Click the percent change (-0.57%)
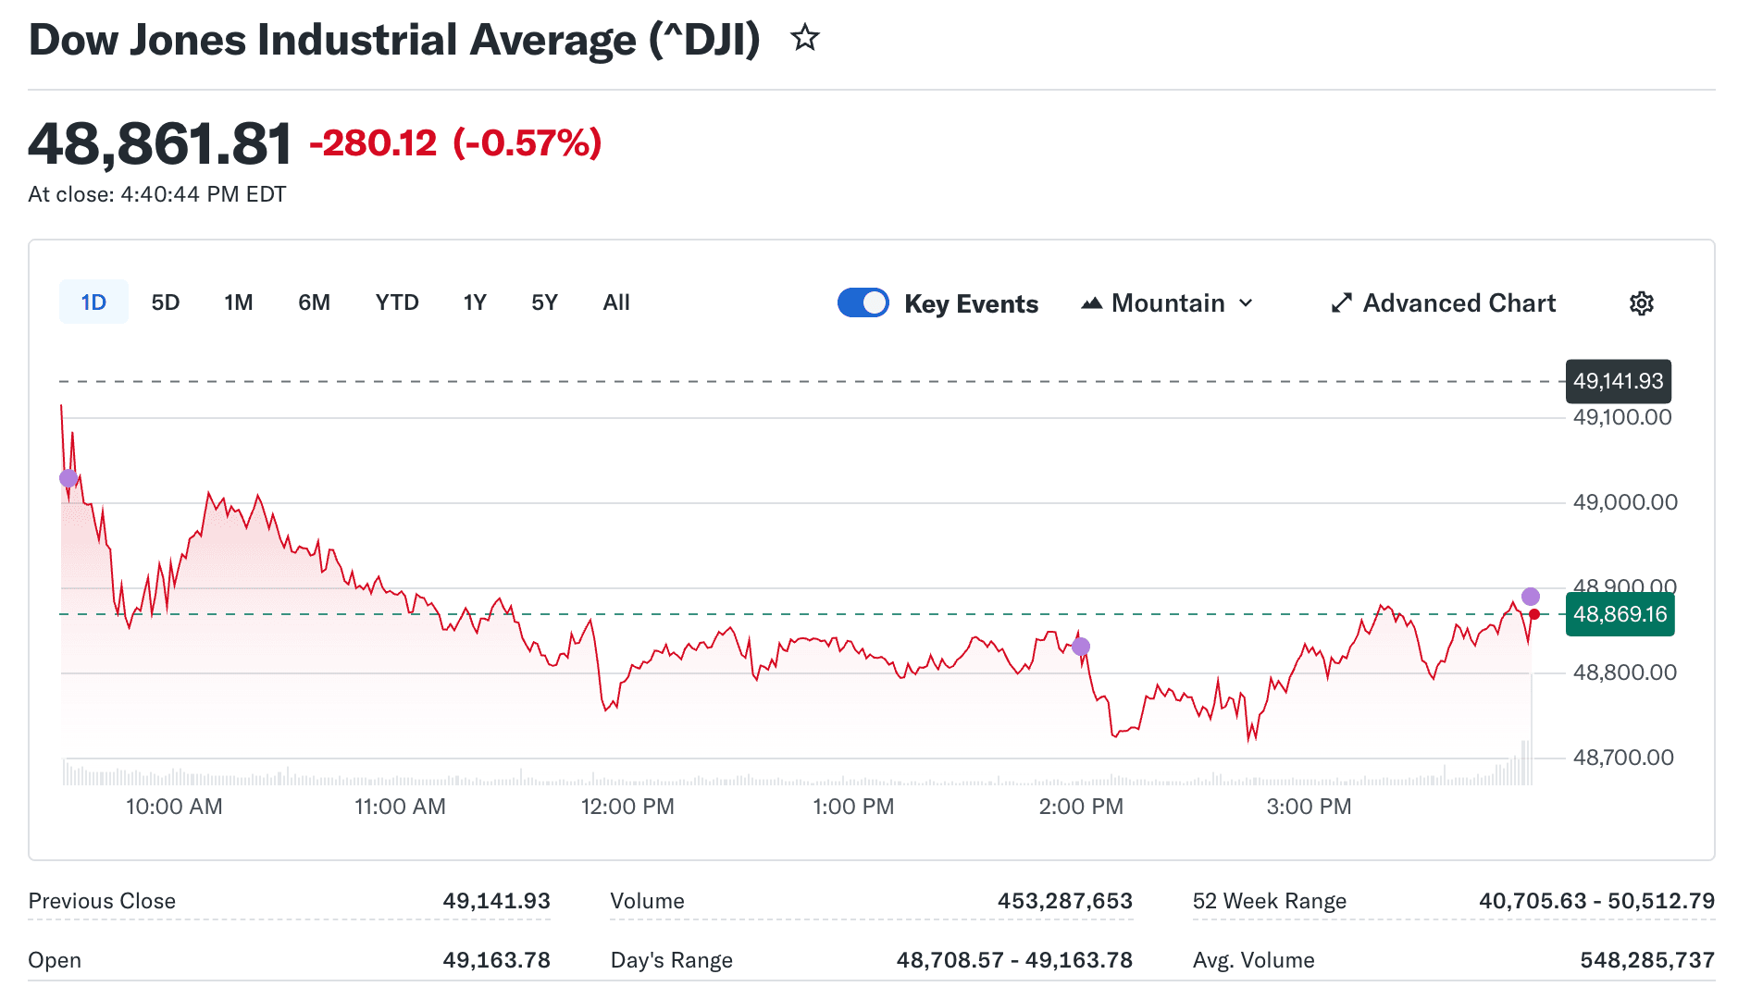Image resolution: width=1738 pixels, height=999 pixels. point(528,143)
